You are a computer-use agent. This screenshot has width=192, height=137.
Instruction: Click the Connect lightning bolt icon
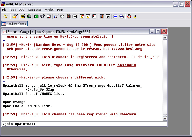point(5,16)
